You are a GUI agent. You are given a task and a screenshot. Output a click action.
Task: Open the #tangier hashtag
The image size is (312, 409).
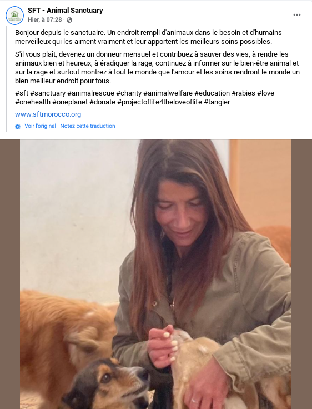coord(217,102)
